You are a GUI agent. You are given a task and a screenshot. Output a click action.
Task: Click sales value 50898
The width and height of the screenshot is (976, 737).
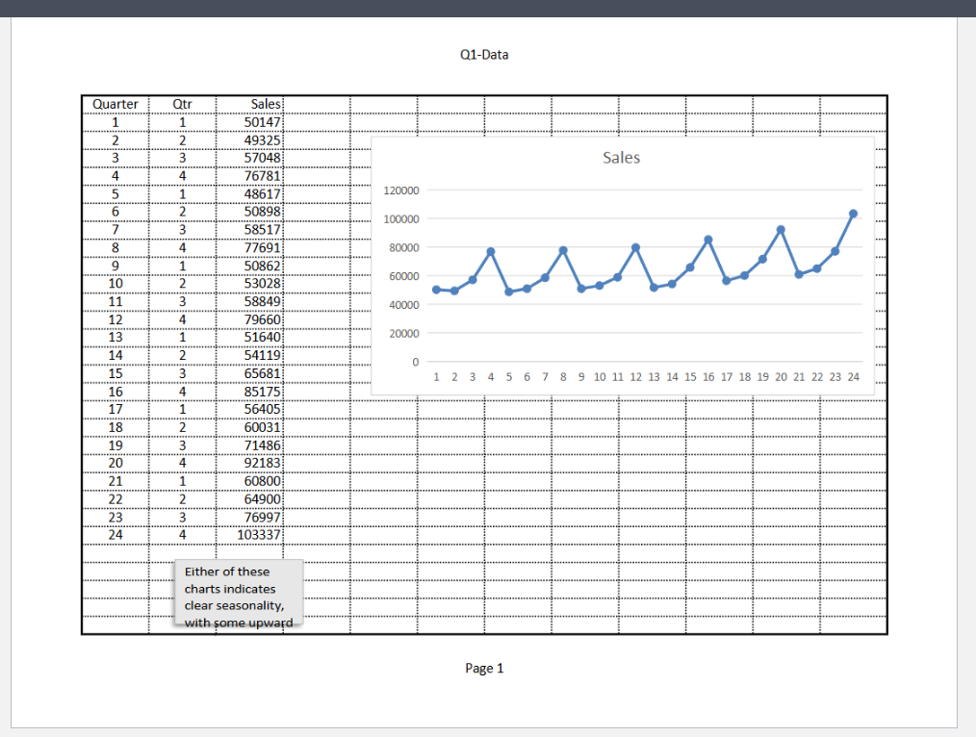coord(262,212)
